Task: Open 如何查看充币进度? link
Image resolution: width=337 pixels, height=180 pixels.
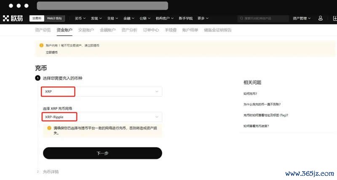Action: click(256, 126)
